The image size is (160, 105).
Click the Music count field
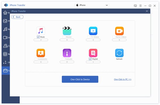click(x=41, y=40)
